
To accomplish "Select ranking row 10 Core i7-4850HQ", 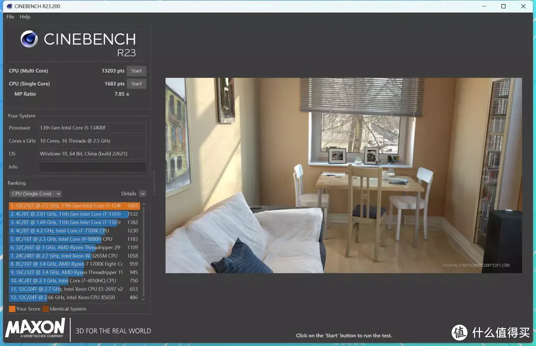I will (74, 281).
